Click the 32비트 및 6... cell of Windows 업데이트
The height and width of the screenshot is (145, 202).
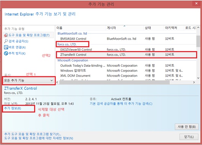tap(174, 71)
